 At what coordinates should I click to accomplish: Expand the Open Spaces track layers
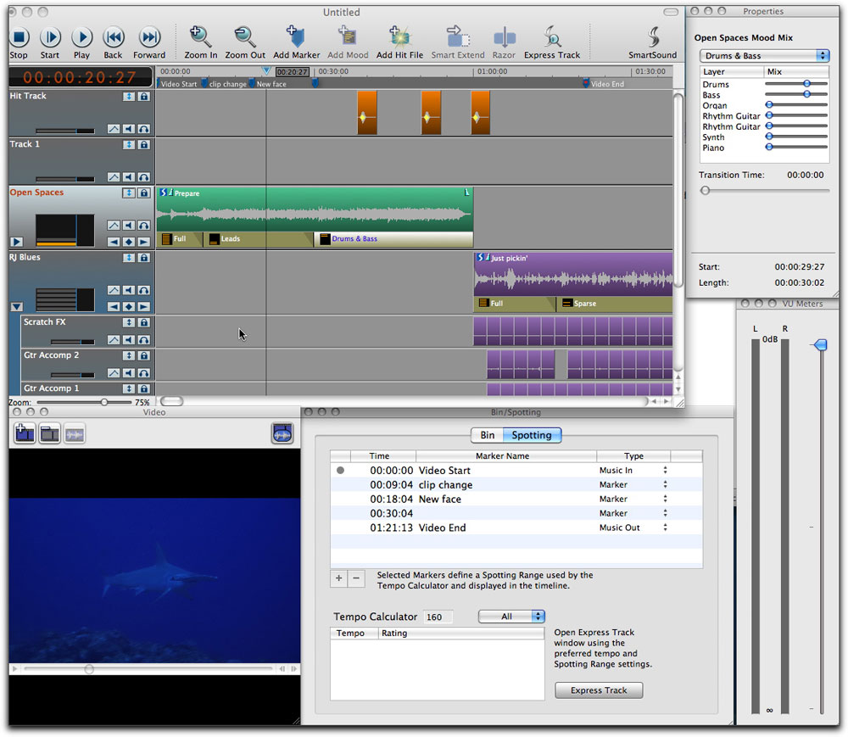17,243
